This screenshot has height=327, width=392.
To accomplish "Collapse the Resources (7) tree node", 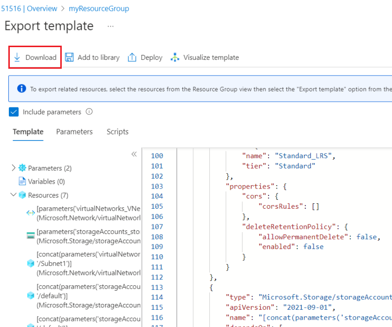I will click(x=13, y=195).
